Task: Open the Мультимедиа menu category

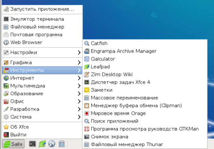Action: [42, 86]
